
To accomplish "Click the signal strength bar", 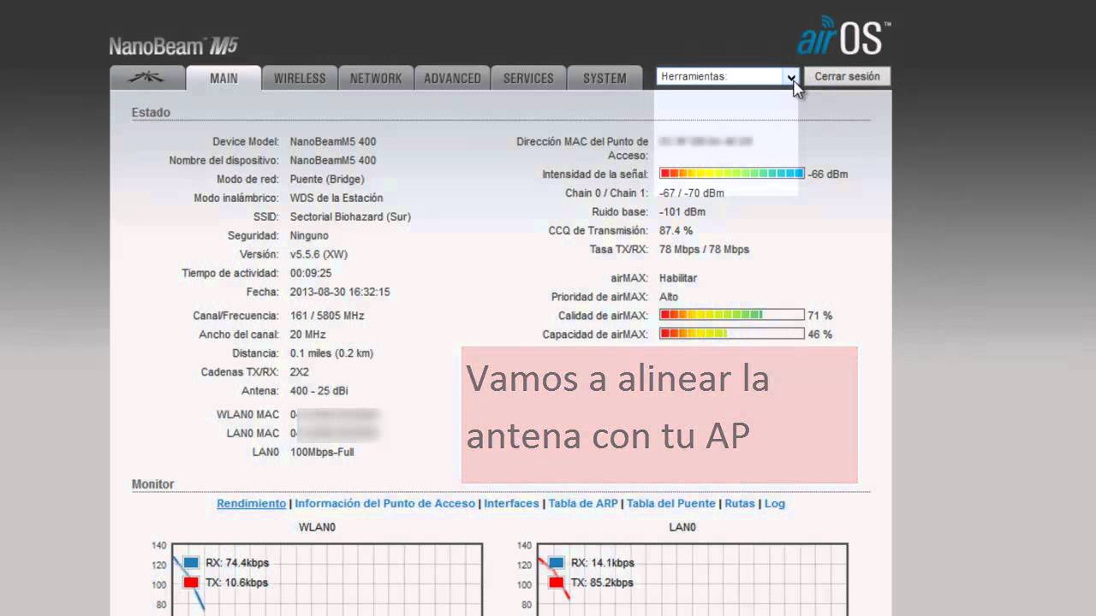I will coord(732,174).
